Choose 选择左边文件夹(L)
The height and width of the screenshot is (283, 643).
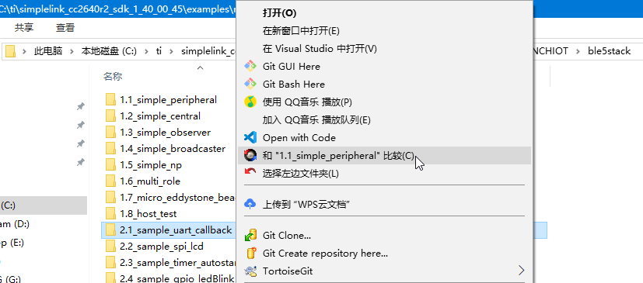click(301, 174)
